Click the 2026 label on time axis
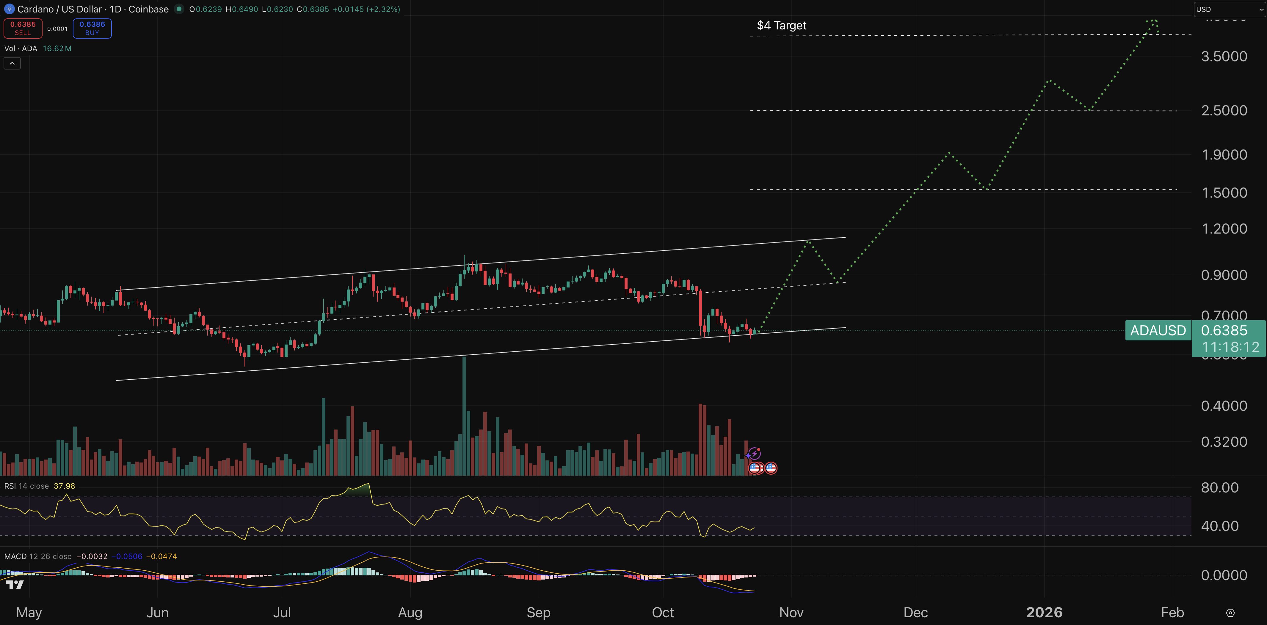Viewport: 1267px width, 625px height. [x=1044, y=612]
